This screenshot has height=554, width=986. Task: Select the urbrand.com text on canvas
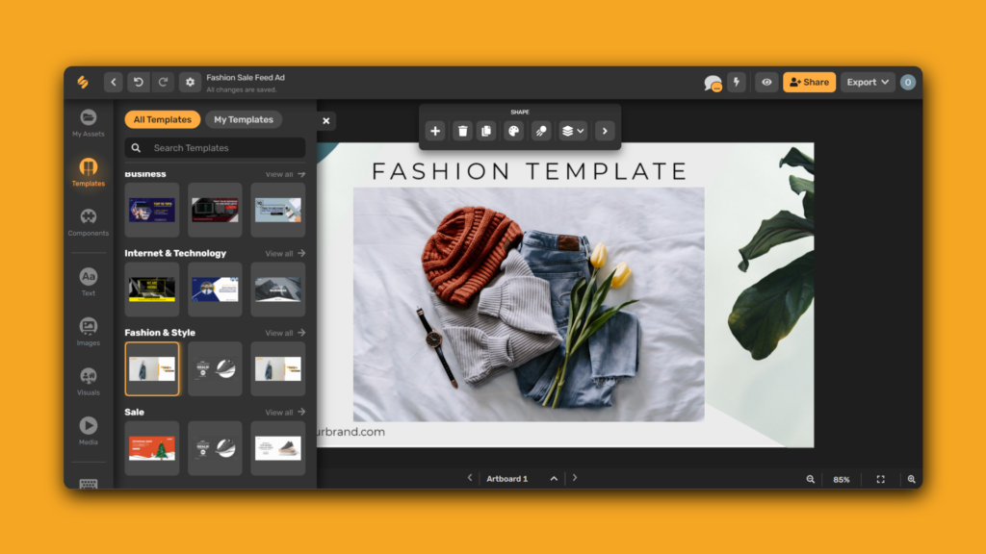350,432
